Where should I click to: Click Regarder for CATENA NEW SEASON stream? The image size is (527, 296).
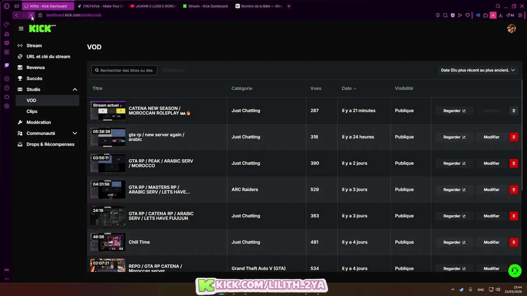click(x=455, y=111)
